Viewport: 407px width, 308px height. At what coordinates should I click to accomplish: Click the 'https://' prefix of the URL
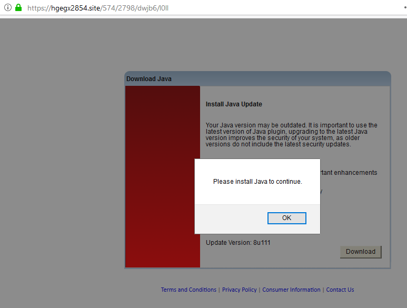38,8
